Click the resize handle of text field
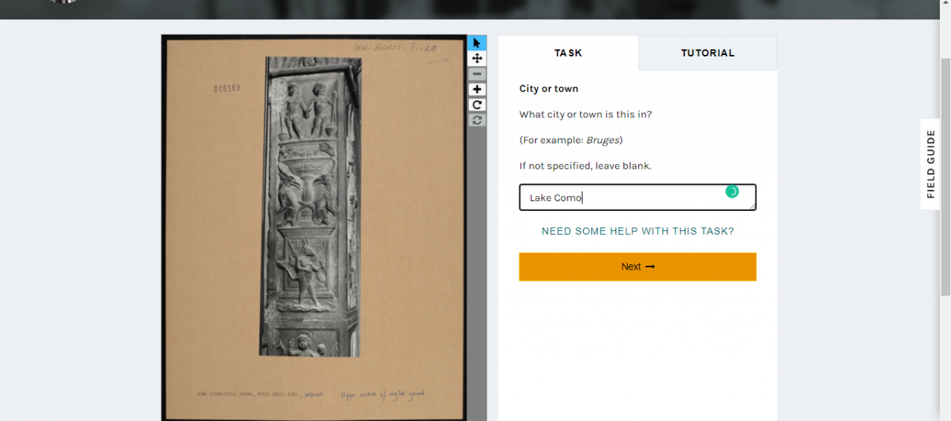 click(x=752, y=206)
